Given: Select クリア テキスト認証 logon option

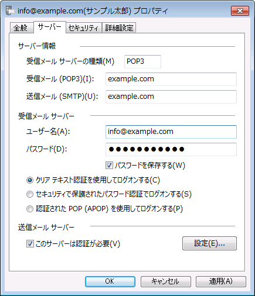Looking at the screenshot, I should (x=30, y=180).
